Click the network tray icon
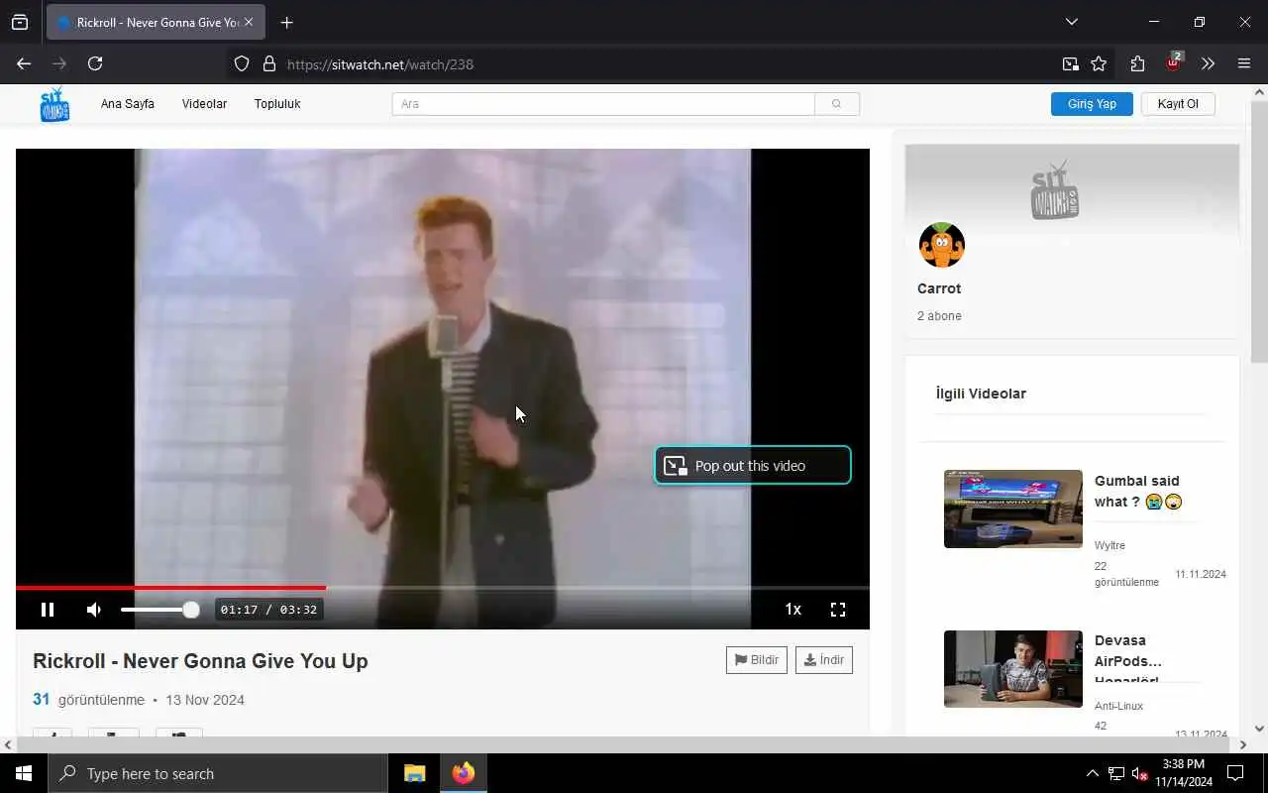 click(x=1116, y=773)
